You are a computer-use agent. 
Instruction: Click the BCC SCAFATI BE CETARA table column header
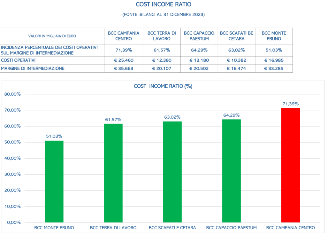237,36
